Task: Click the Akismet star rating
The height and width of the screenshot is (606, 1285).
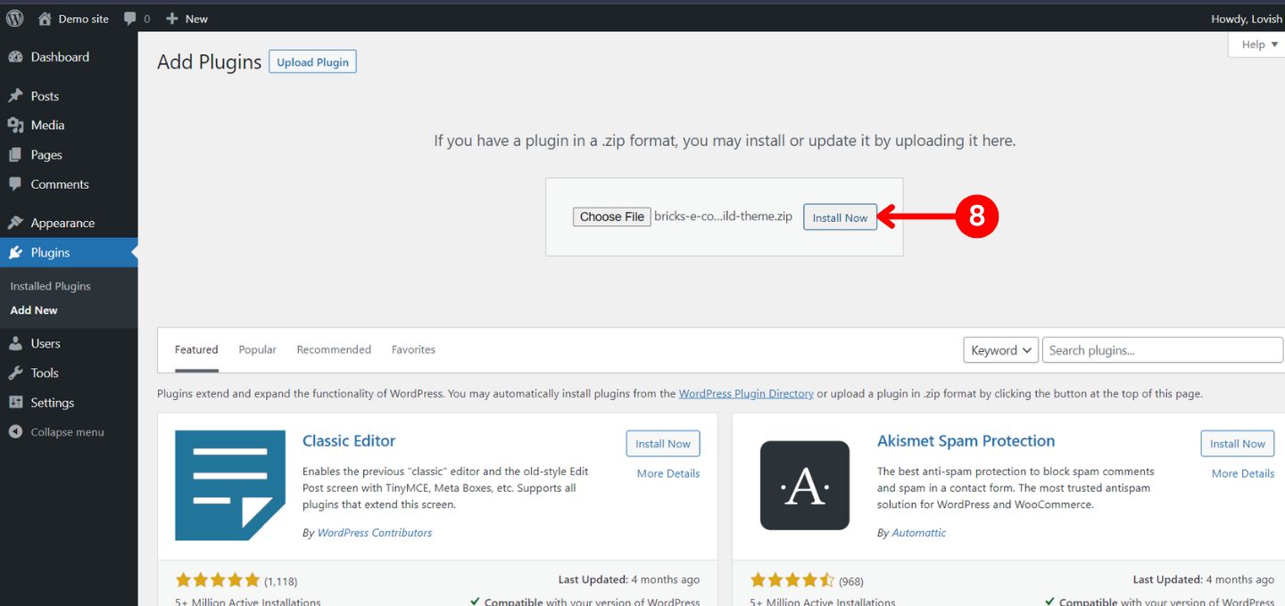Action: (x=792, y=580)
